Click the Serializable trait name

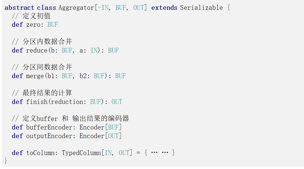click(x=202, y=7)
